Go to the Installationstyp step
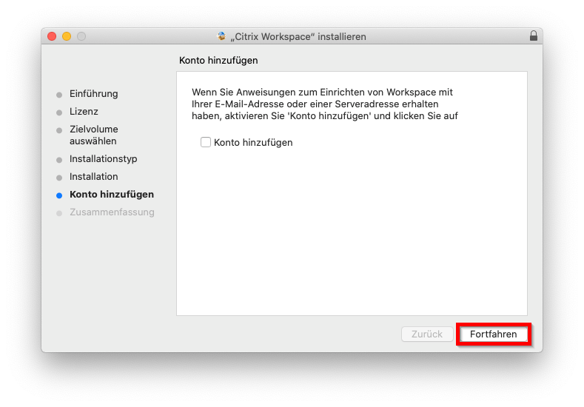This screenshot has width=584, height=407. (x=104, y=159)
